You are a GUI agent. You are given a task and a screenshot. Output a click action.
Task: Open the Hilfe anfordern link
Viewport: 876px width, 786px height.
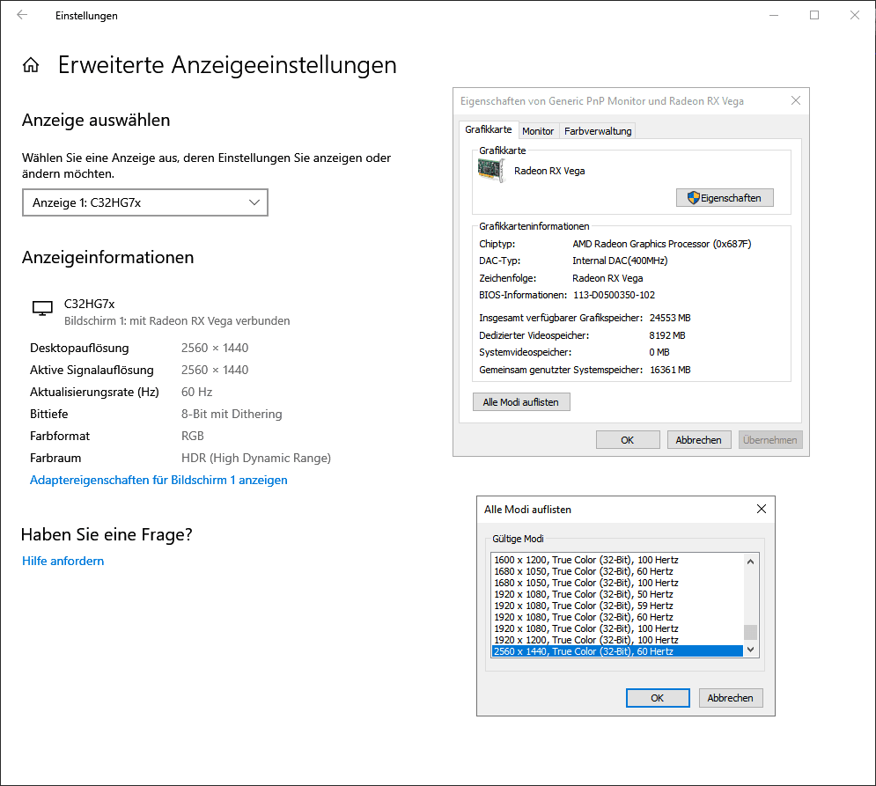click(x=63, y=561)
